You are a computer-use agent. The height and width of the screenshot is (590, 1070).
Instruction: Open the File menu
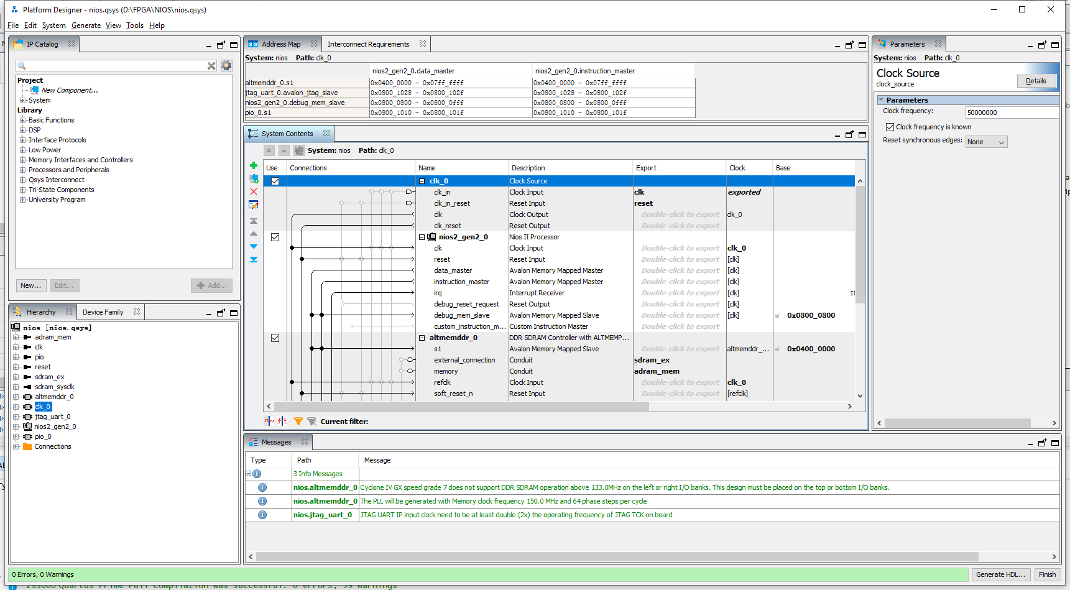coord(13,25)
